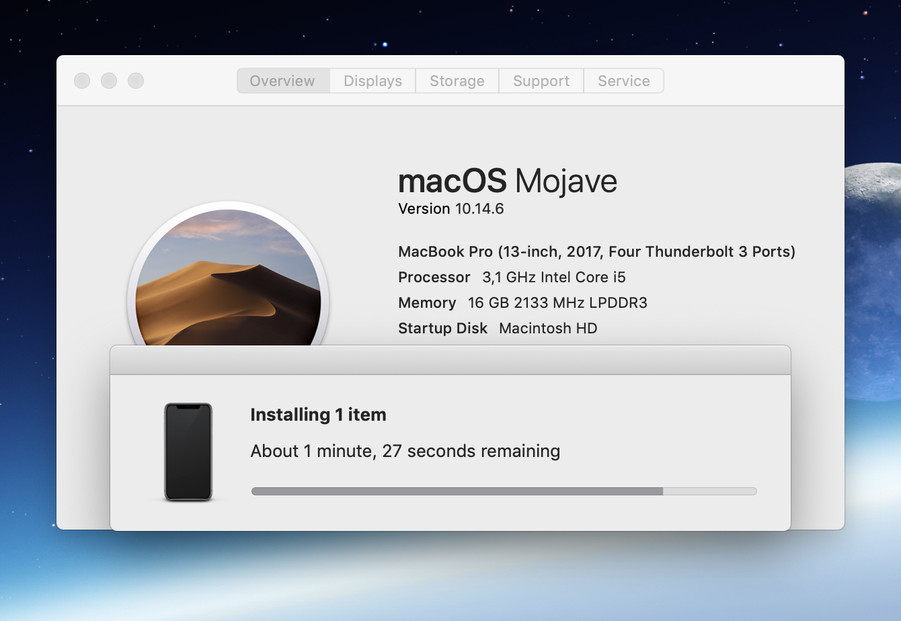
Task: Open the Displays tab
Action: pyautogui.click(x=373, y=81)
